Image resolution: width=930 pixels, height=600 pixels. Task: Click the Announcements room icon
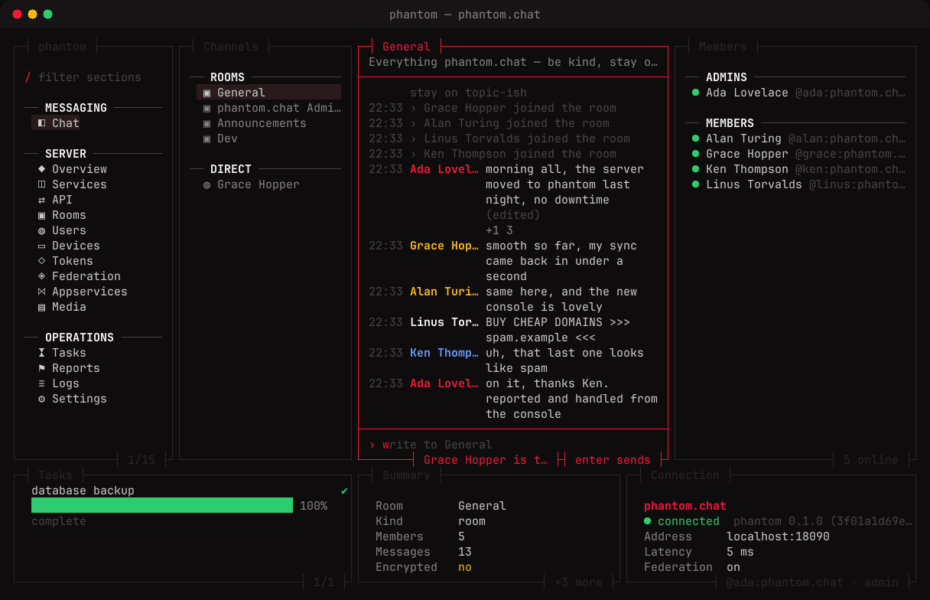206,123
